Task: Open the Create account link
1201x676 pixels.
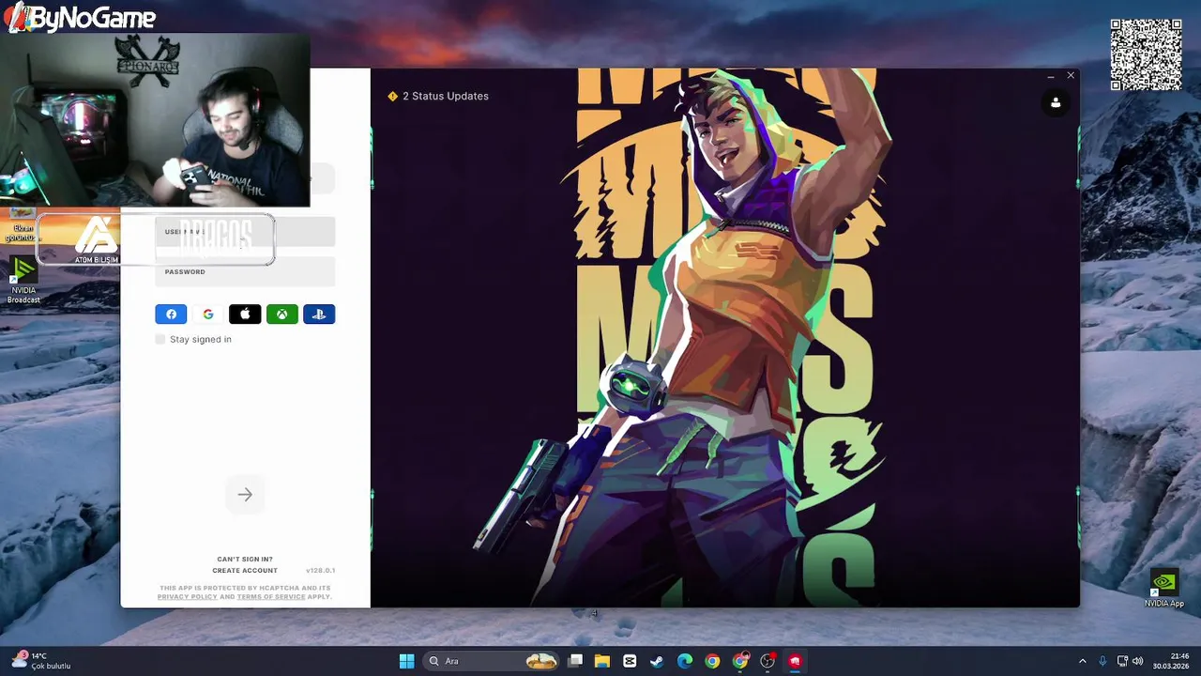Action: (x=245, y=570)
